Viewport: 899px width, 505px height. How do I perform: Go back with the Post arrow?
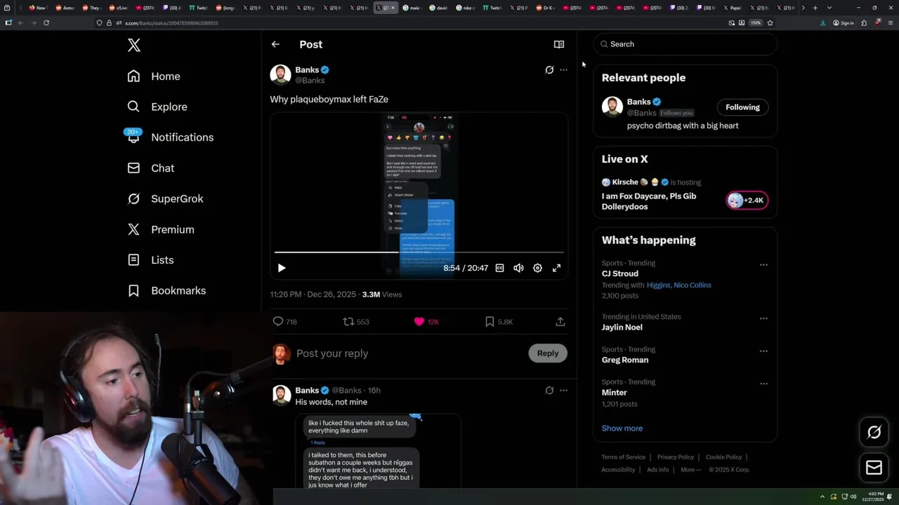[275, 44]
